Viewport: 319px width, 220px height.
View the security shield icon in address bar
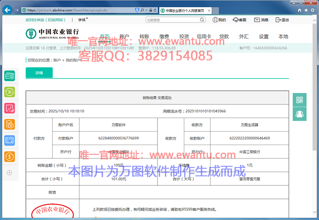point(137,10)
